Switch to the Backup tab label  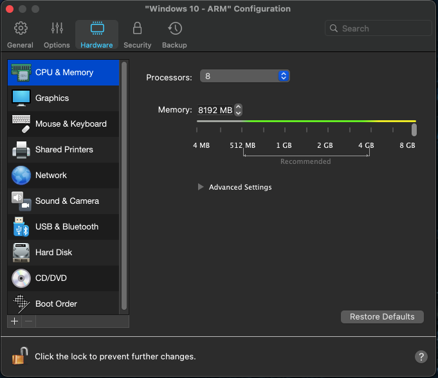[x=174, y=45]
